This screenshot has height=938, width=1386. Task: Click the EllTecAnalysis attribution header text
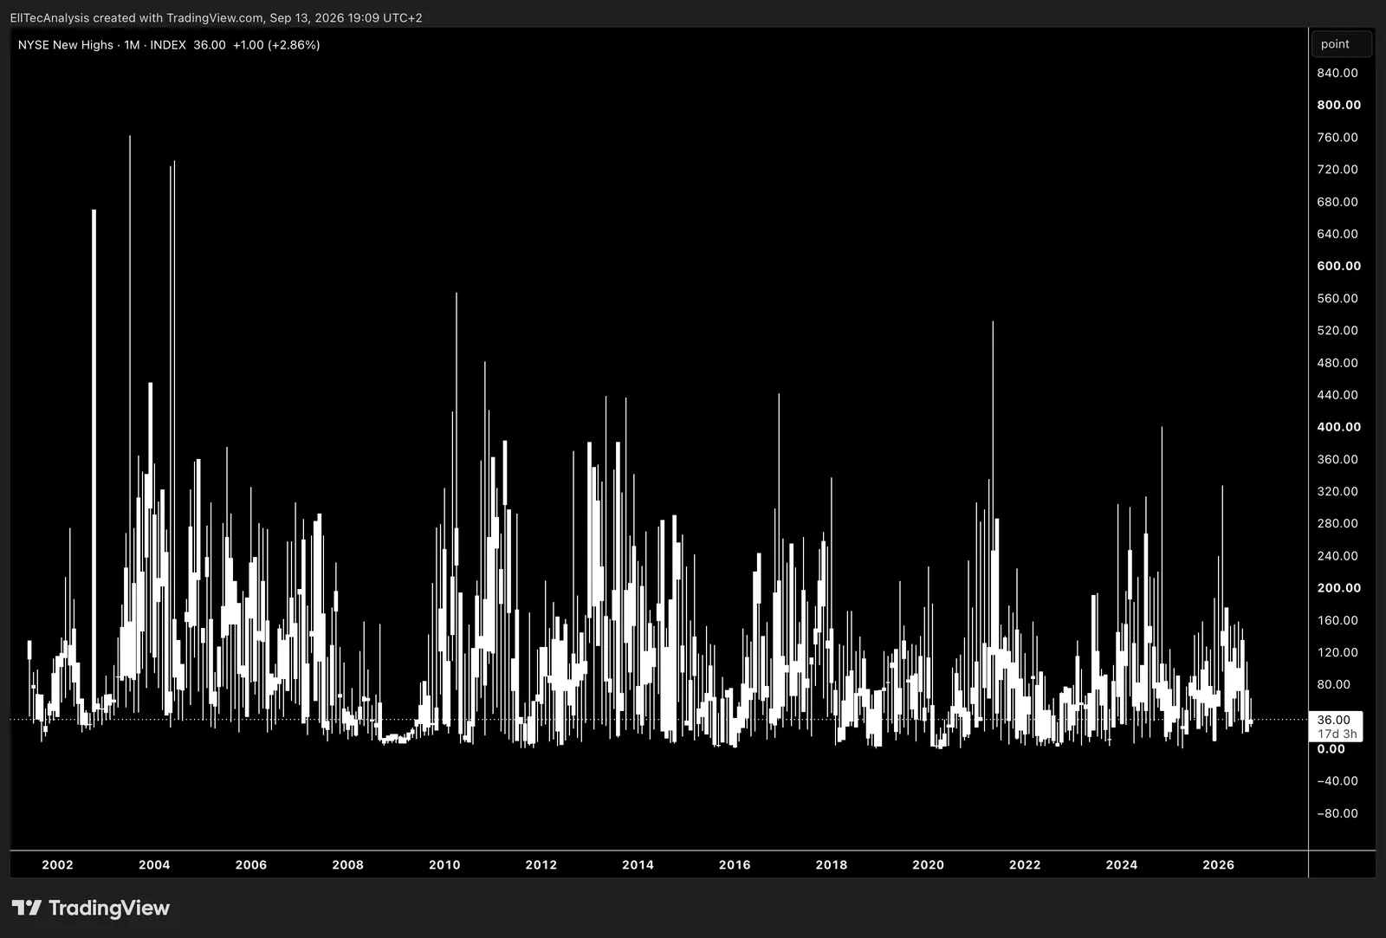[x=217, y=17]
